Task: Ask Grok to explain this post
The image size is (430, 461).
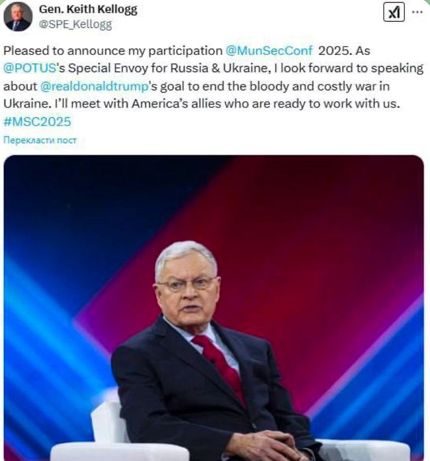Action: click(x=393, y=13)
